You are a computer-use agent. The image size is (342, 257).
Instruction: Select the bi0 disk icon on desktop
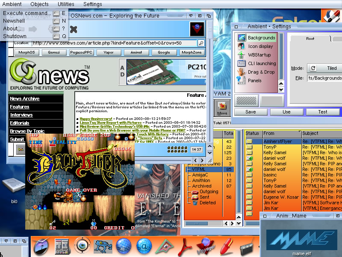(14, 185)
